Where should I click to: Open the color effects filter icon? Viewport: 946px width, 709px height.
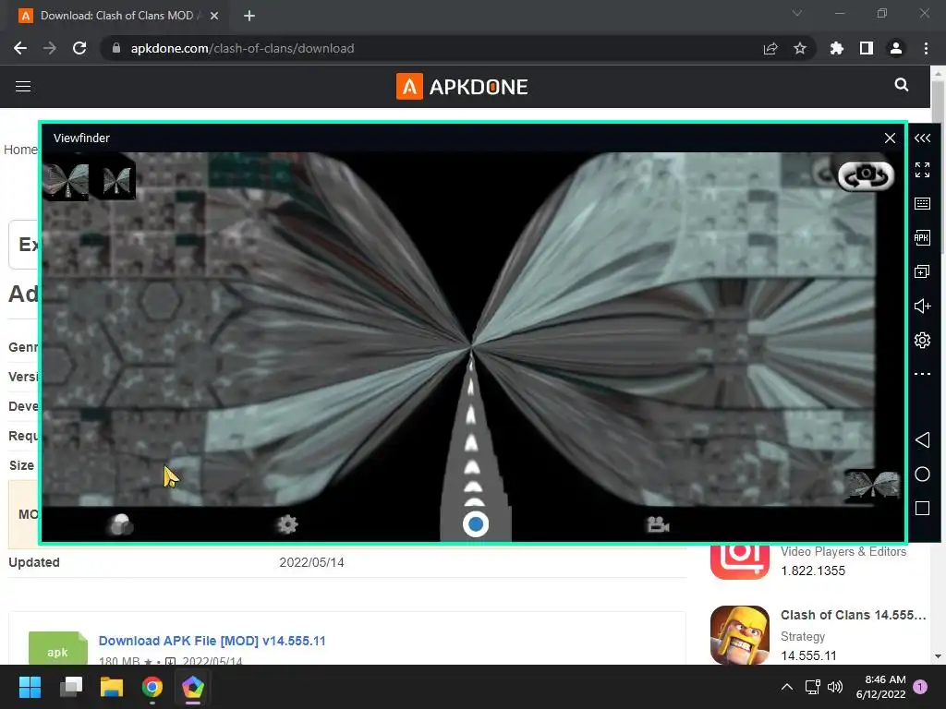(x=121, y=524)
